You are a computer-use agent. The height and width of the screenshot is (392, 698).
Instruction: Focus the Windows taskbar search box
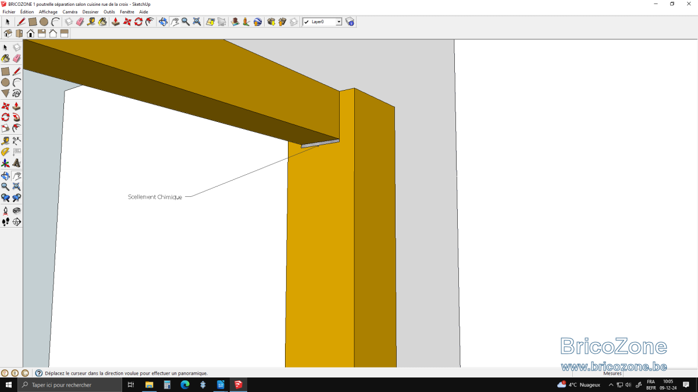[x=70, y=385]
